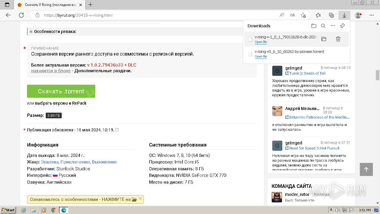380x214 pixels.
Task: Open Britannic: Patroness of the Medite... link
Action: 319,117
